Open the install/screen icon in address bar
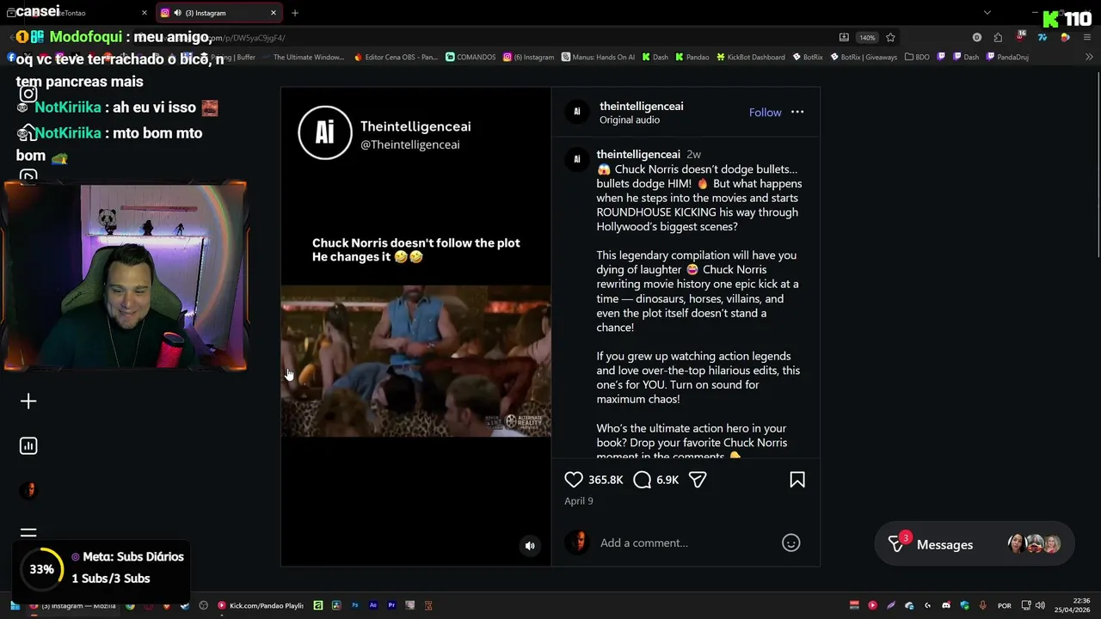The image size is (1101, 619). click(x=844, y=38)
